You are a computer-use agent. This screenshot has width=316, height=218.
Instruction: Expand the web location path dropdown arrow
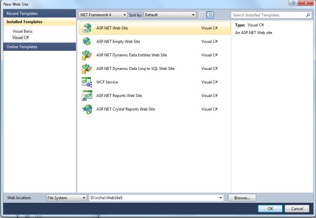pyautogui.click(x=221, y=198)
